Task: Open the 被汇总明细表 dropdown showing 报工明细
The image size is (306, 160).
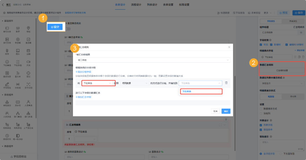Action: (x=153, y=60)
